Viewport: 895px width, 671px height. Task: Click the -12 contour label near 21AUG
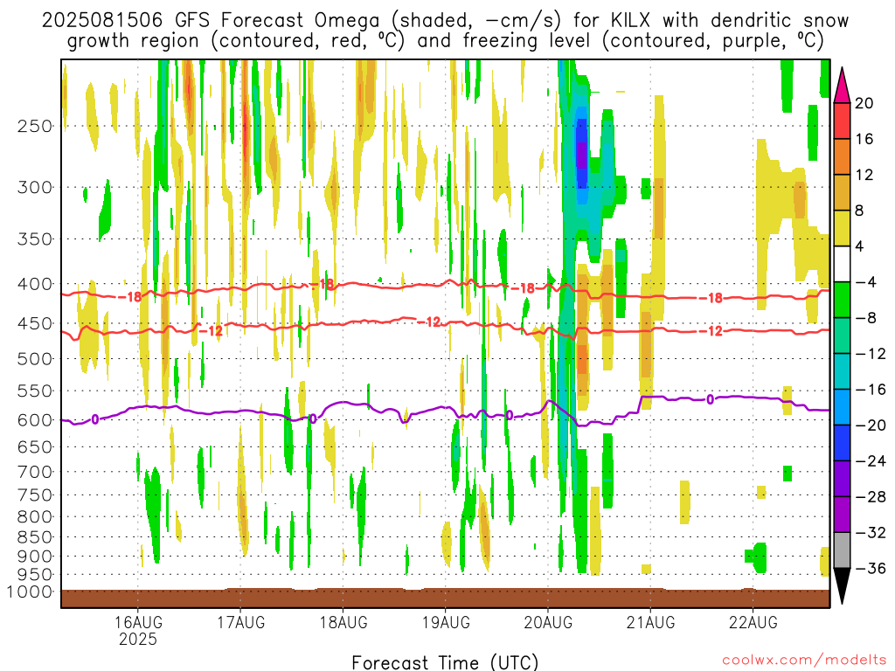(x=711, y=331)
